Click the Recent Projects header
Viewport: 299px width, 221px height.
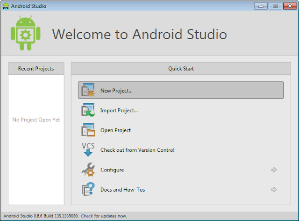pos(36,69)
